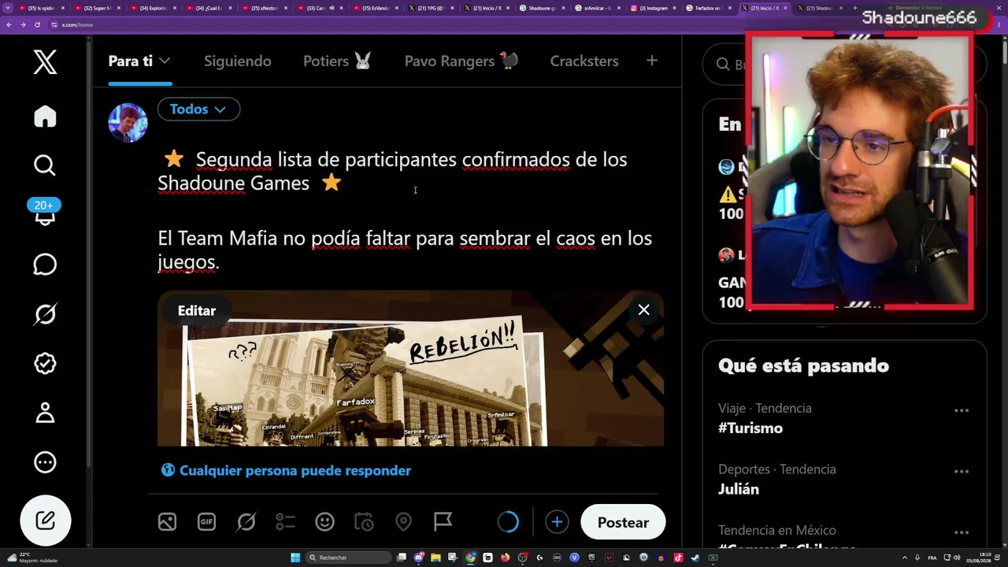Click the browser forward arrow

pos(23,24)
